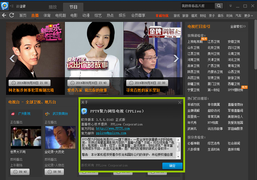The height and width of the screenshot is (180, 257).
Task: Open the 金牌调解 banner thumbnail
Action: tap(153, 50)
